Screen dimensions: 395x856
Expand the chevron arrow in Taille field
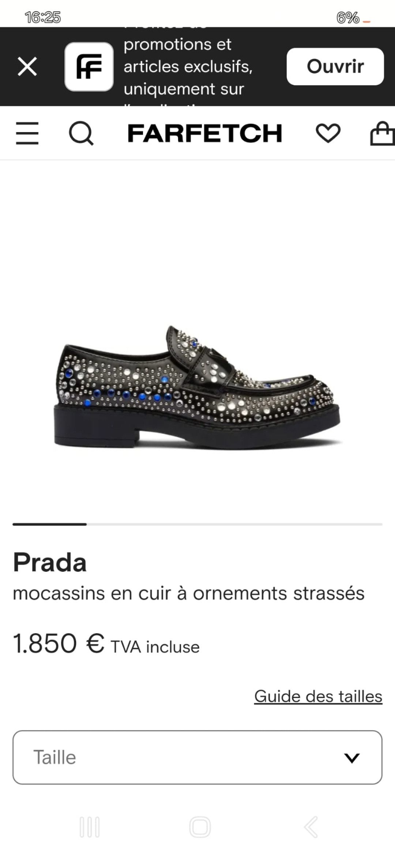click(x=352, y=758)
